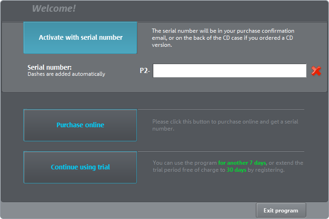Click the green '30 days' text
Image resolution: width=329 pixels, height=219 pixels.
(236, 170)
